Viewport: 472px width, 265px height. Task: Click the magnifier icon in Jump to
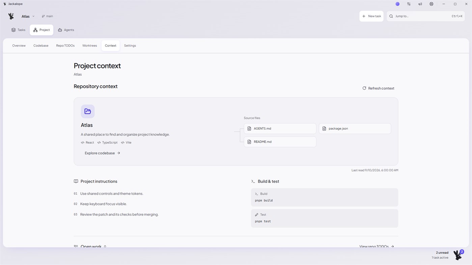point(391,16)
